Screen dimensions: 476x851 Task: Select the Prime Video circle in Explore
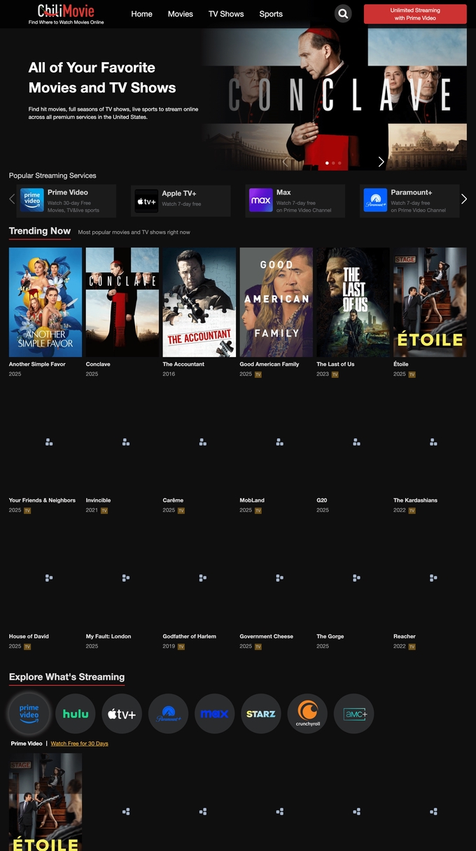point(29,714)
